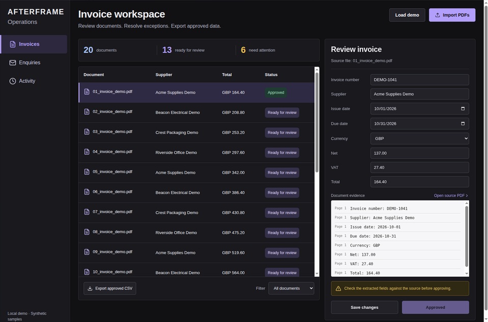The image size is (488, 322).
Task: Go to Enquiries section
Action: pos(34,63)
